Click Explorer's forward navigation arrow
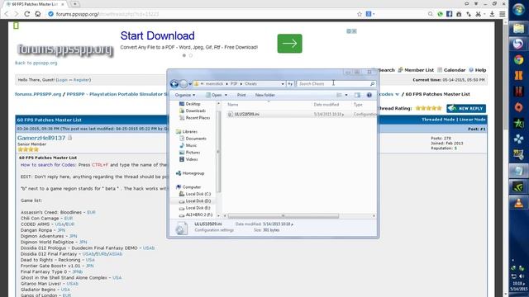This screenshot has width=529, height=297. [183, 84]
